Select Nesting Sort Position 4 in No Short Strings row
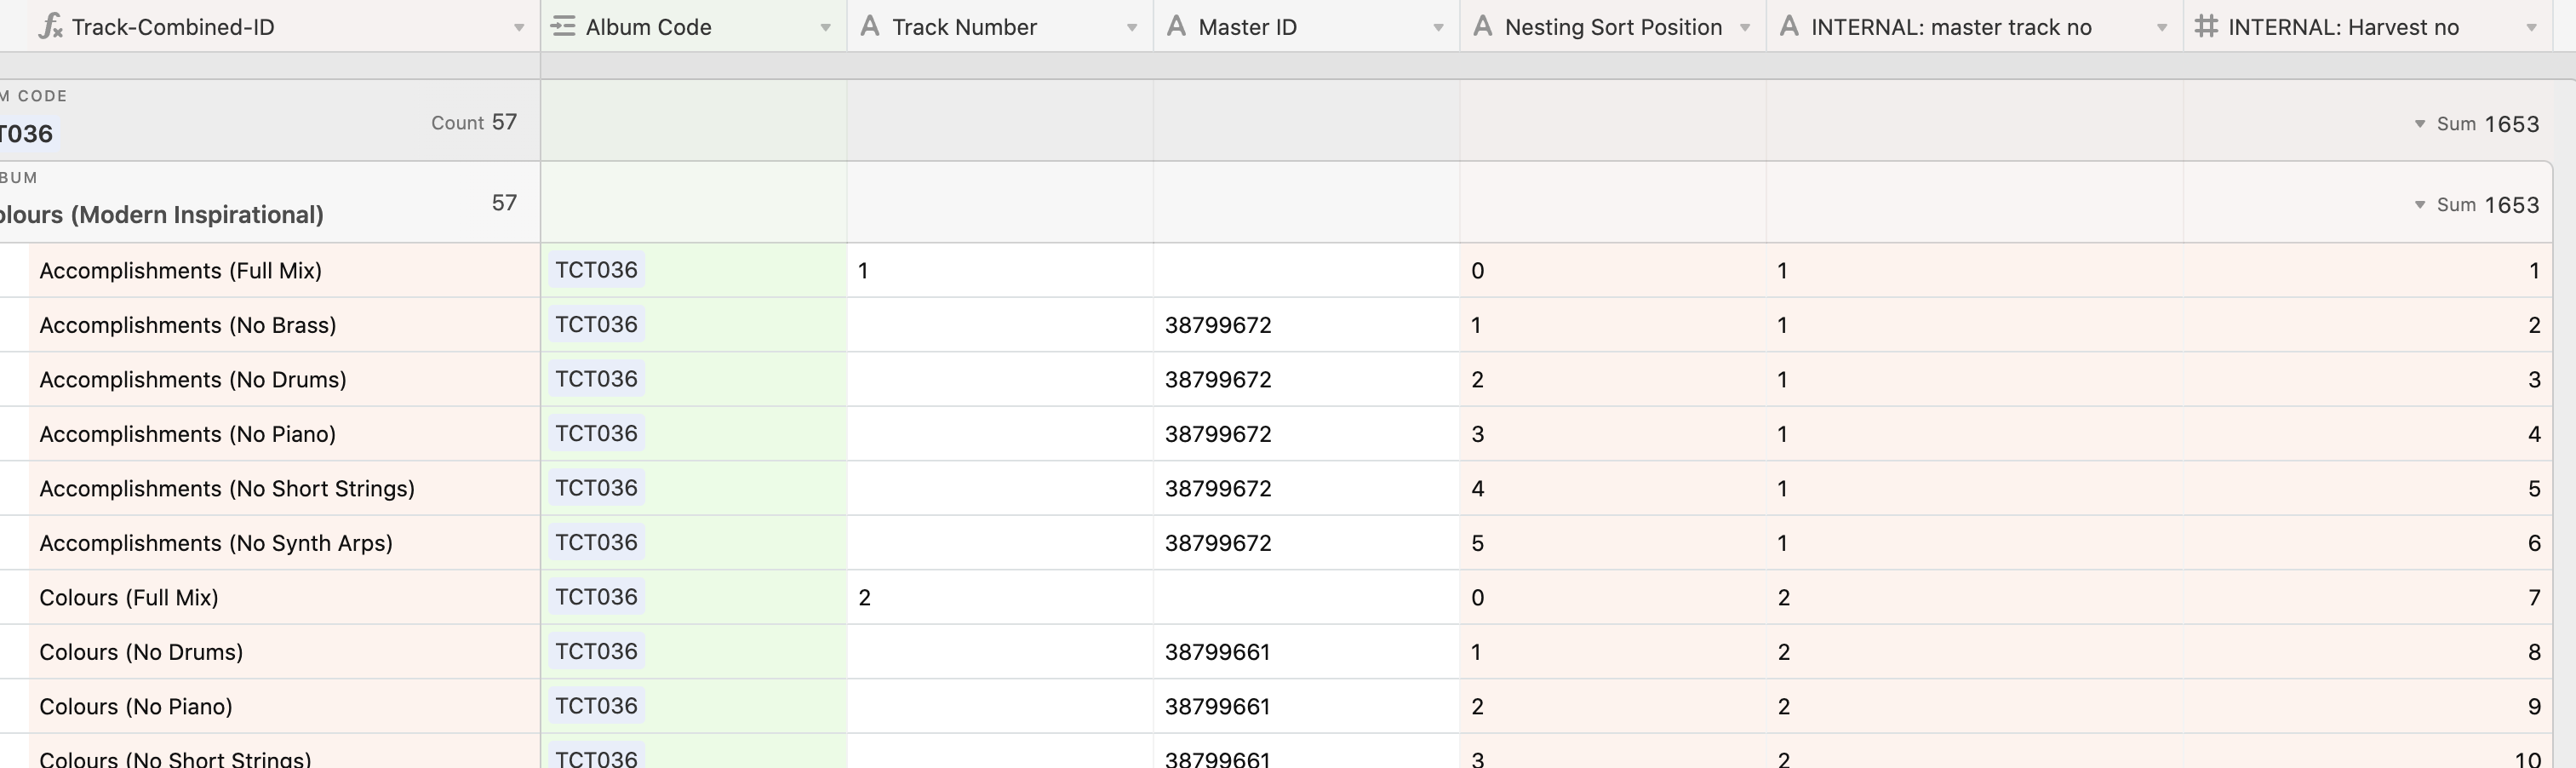 click(1613, 488)
